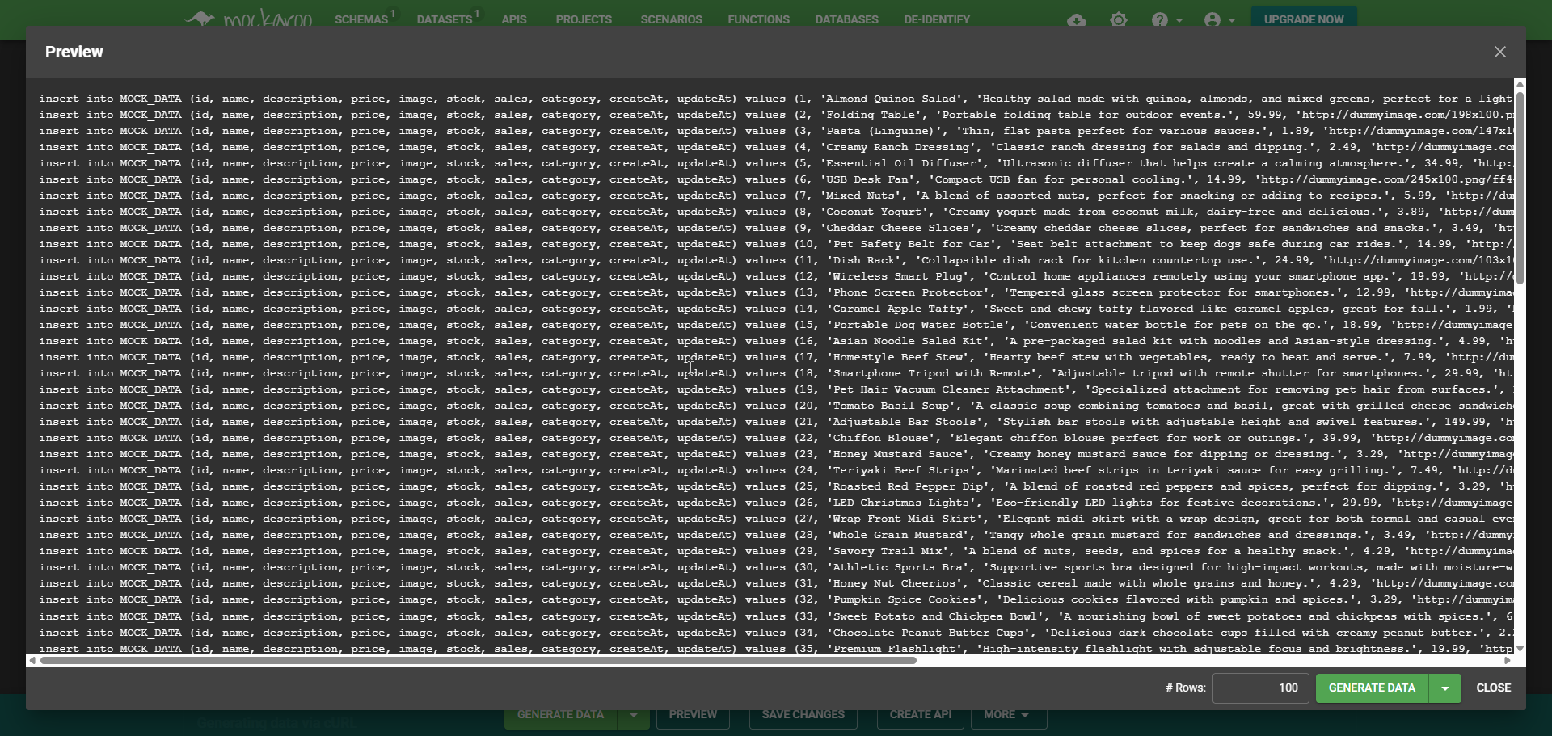Click the horizontal scrollbar thumb in the preview
The height and width of the screenshot is (736, 1552).
[x=477, y=660]
